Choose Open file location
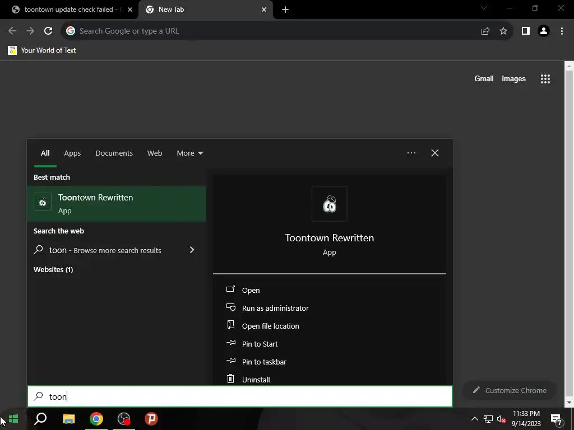This screenshot has height=430, width=574. pyautogui.click(x=270, y=326)
